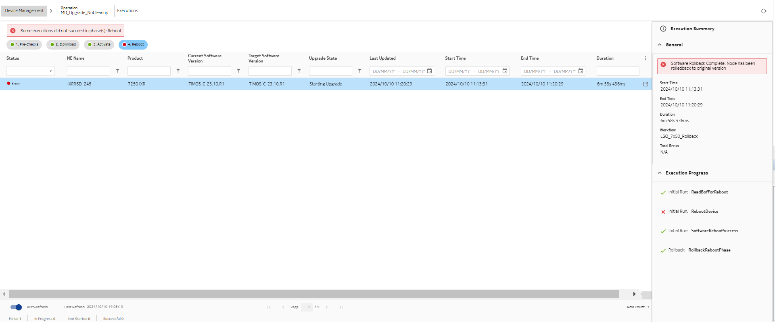775x322 pixels.
Task: Select the 4. Reboot phase tab
Action: [x=133, y=45]
